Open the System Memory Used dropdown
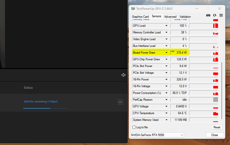 166,120
